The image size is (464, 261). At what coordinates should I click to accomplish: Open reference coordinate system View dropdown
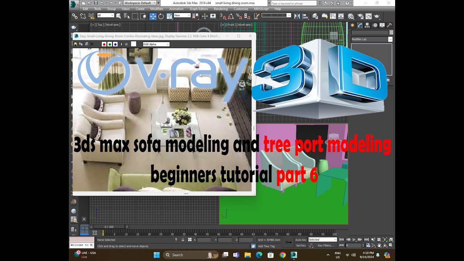tap(182, 15)
